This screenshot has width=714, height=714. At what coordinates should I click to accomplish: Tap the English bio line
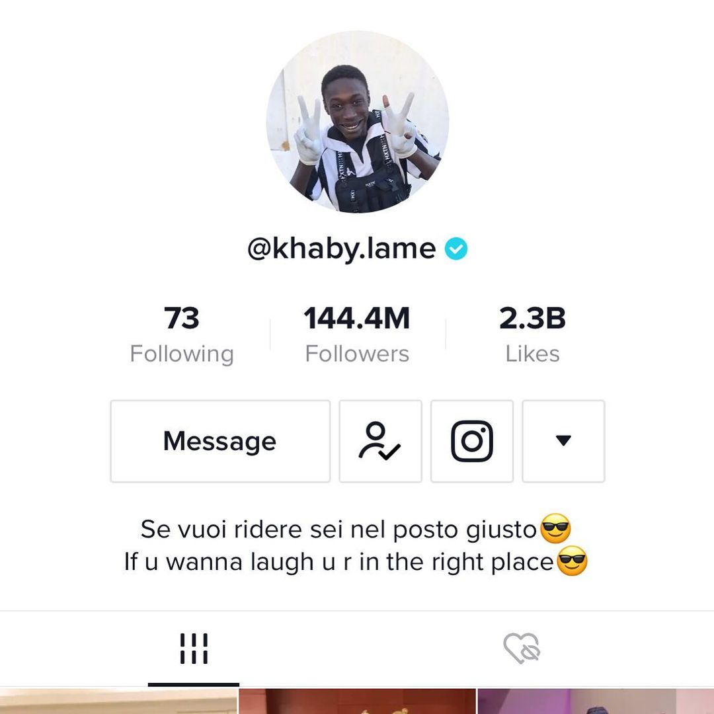point(356,561)
